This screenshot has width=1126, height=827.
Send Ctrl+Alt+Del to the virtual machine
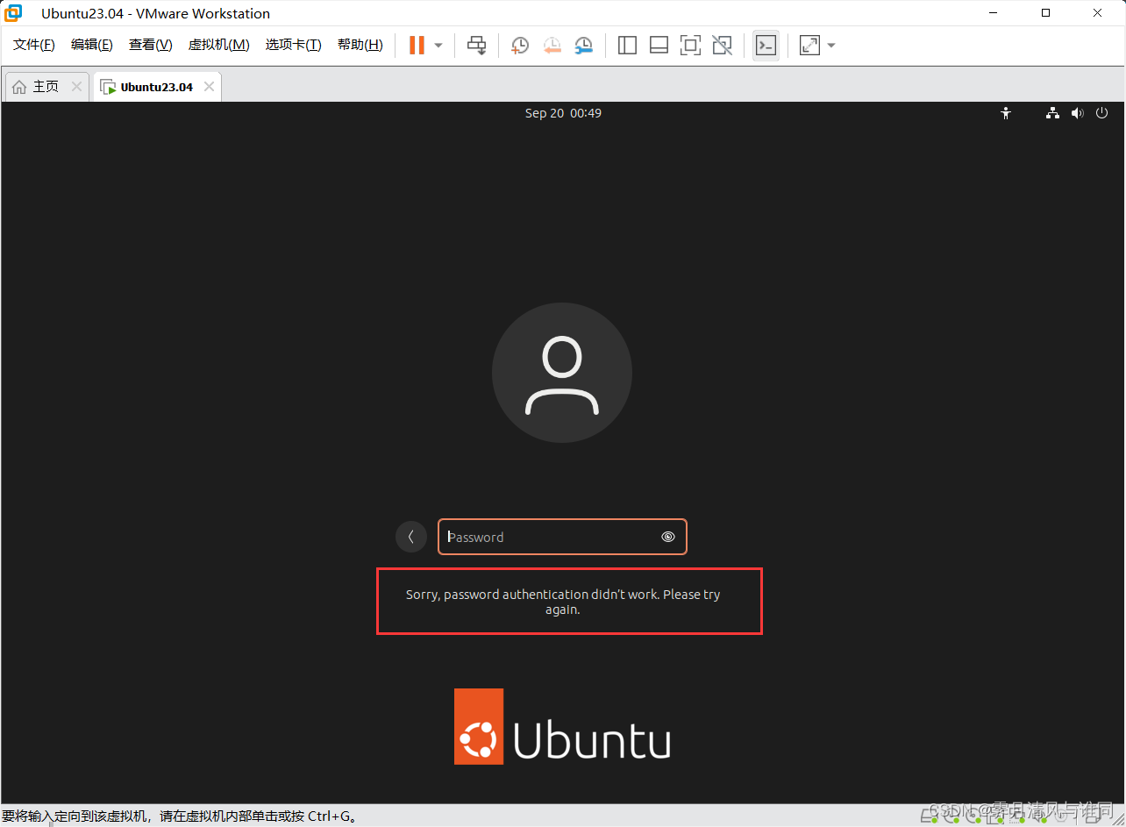[x=476, y=45]
